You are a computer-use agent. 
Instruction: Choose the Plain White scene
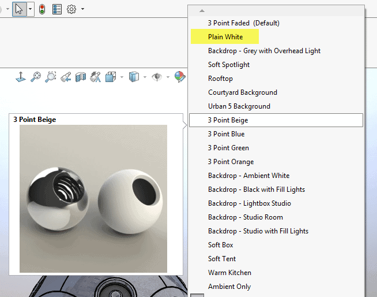click(x=225, y=37)
